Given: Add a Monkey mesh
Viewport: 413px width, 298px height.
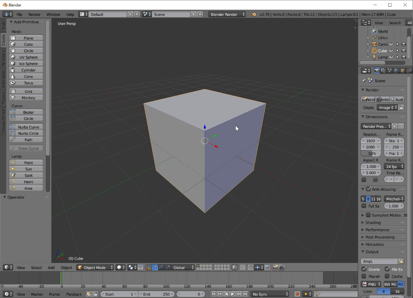Looking at the screenshot, I should 26,98.
